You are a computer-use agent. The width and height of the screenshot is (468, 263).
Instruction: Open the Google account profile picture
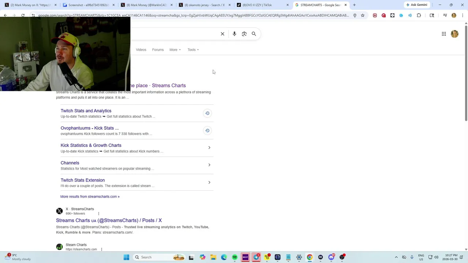tap(455, 34)
